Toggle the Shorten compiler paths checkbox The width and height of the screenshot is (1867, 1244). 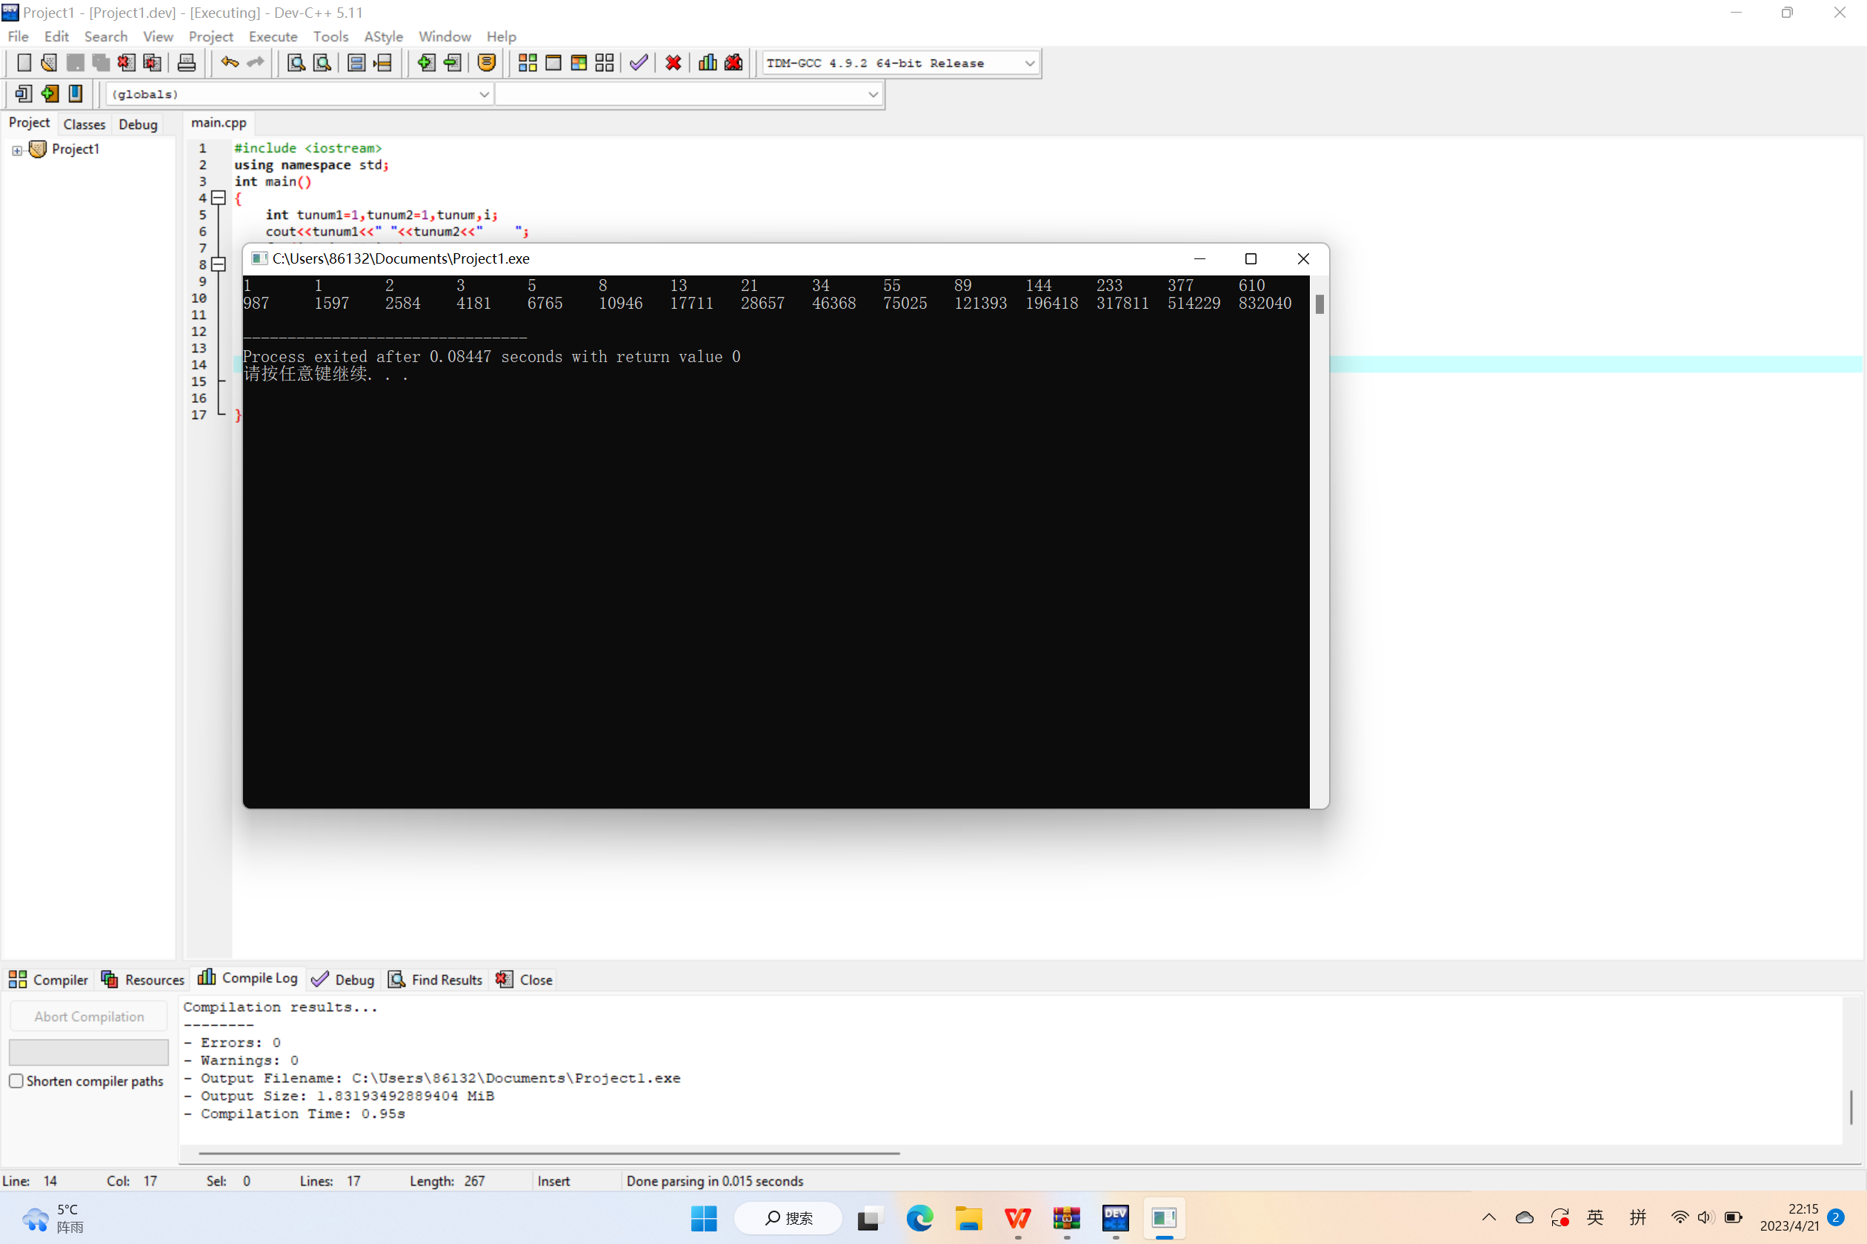(16, 1080)
